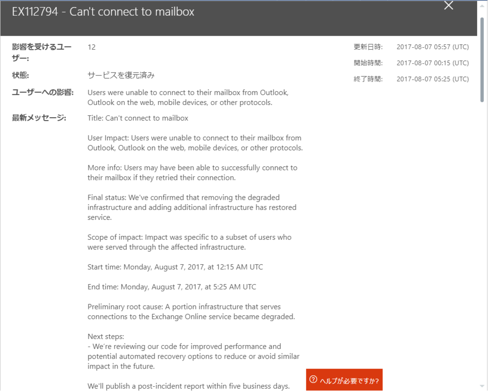Click the Scope of impact paragraph
The height and width of the screenshot is (391, 488).
click(190, 242)
